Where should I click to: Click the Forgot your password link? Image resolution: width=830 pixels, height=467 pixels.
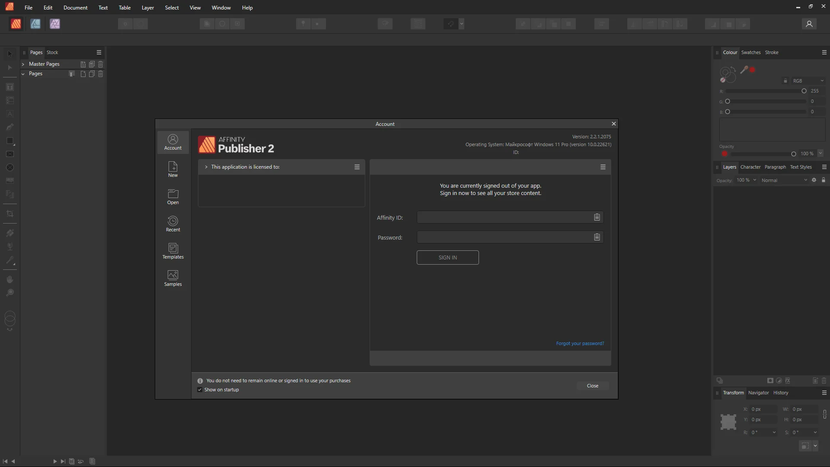pos(580,343)
